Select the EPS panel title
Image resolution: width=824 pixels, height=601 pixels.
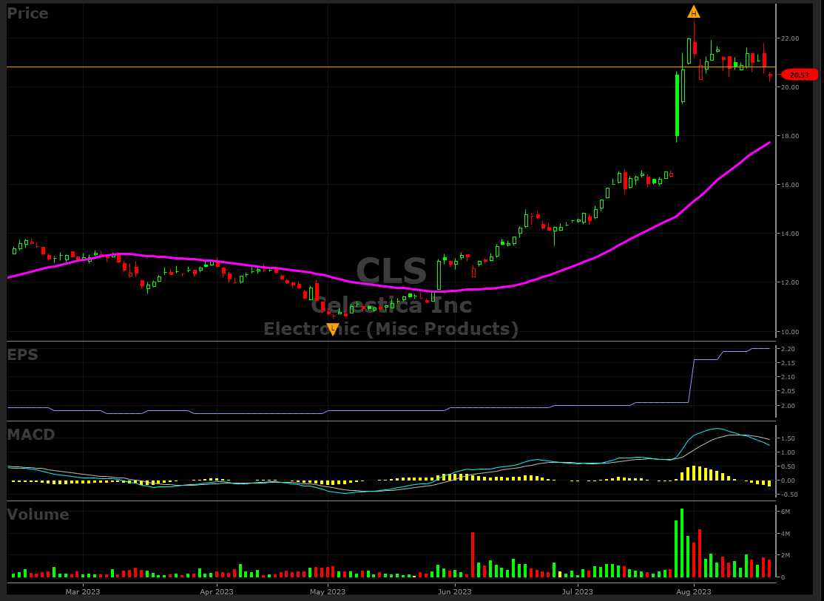23,355
